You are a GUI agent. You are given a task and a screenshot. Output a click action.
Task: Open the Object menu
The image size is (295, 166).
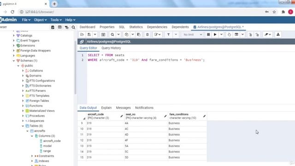40,20
